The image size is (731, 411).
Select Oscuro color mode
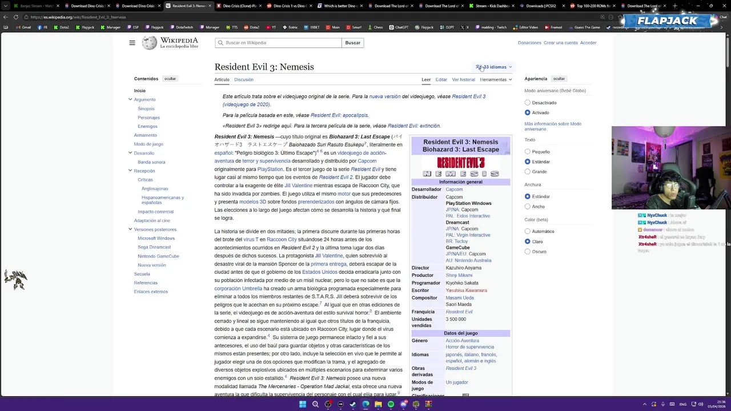528,251
